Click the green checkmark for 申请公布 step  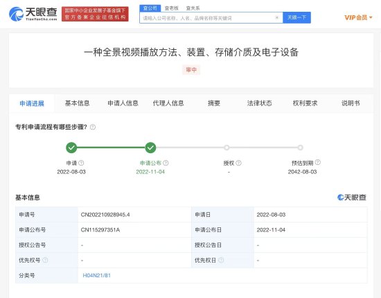click(x=150, y=148)
